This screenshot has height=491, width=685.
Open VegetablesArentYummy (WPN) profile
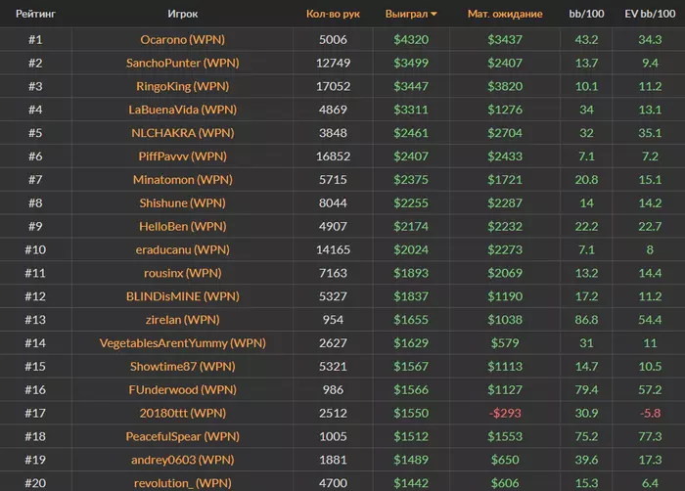[183, 343]
